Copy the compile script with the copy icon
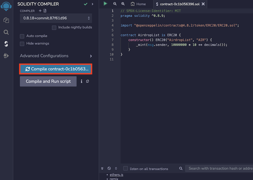The height and width of the screenshot is (180, 253). point(88,81)
